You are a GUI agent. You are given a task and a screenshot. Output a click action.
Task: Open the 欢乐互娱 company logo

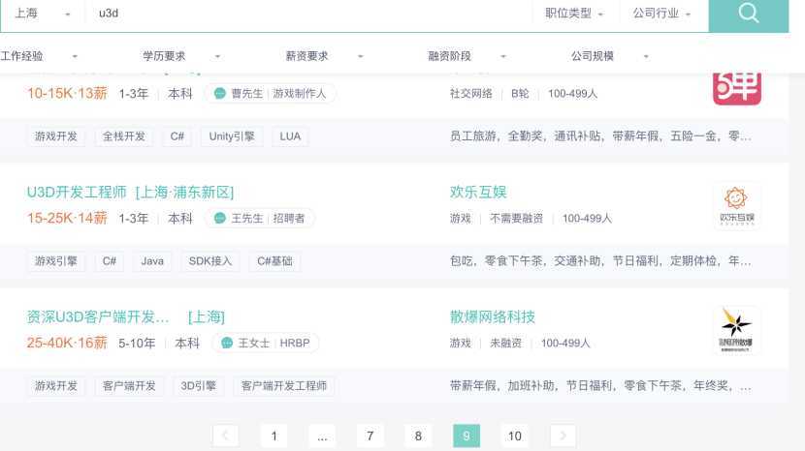pyautogui.click(x=737, y=205)
